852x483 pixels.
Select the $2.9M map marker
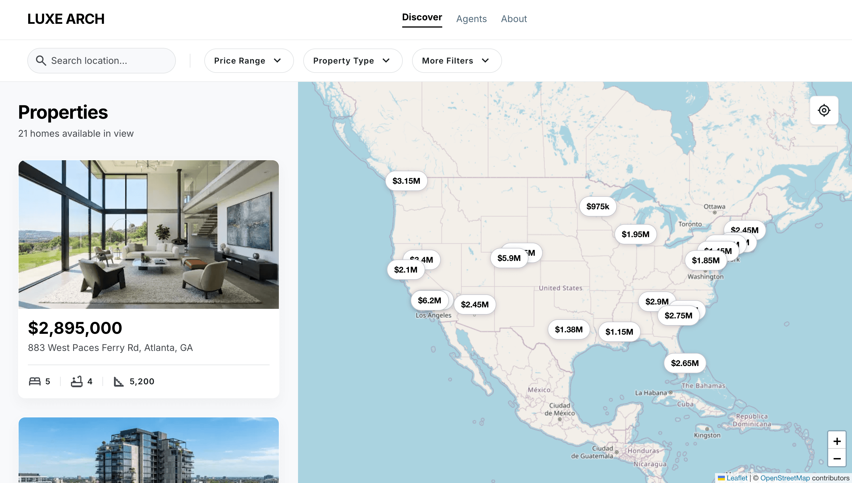click(657, 302)
